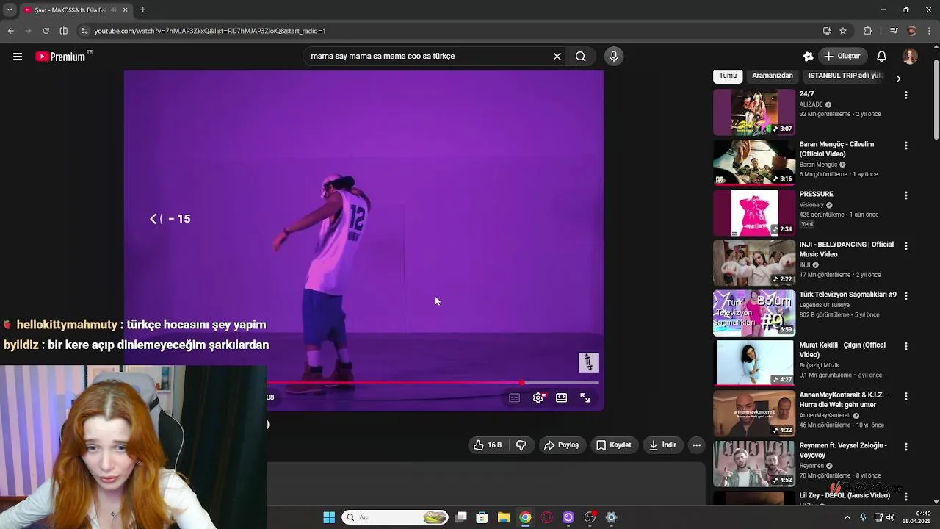Play the 24/7 ALIZADE thumbnail
The width and height of the screenshot is (940, 529).
(x=754, y=112)
